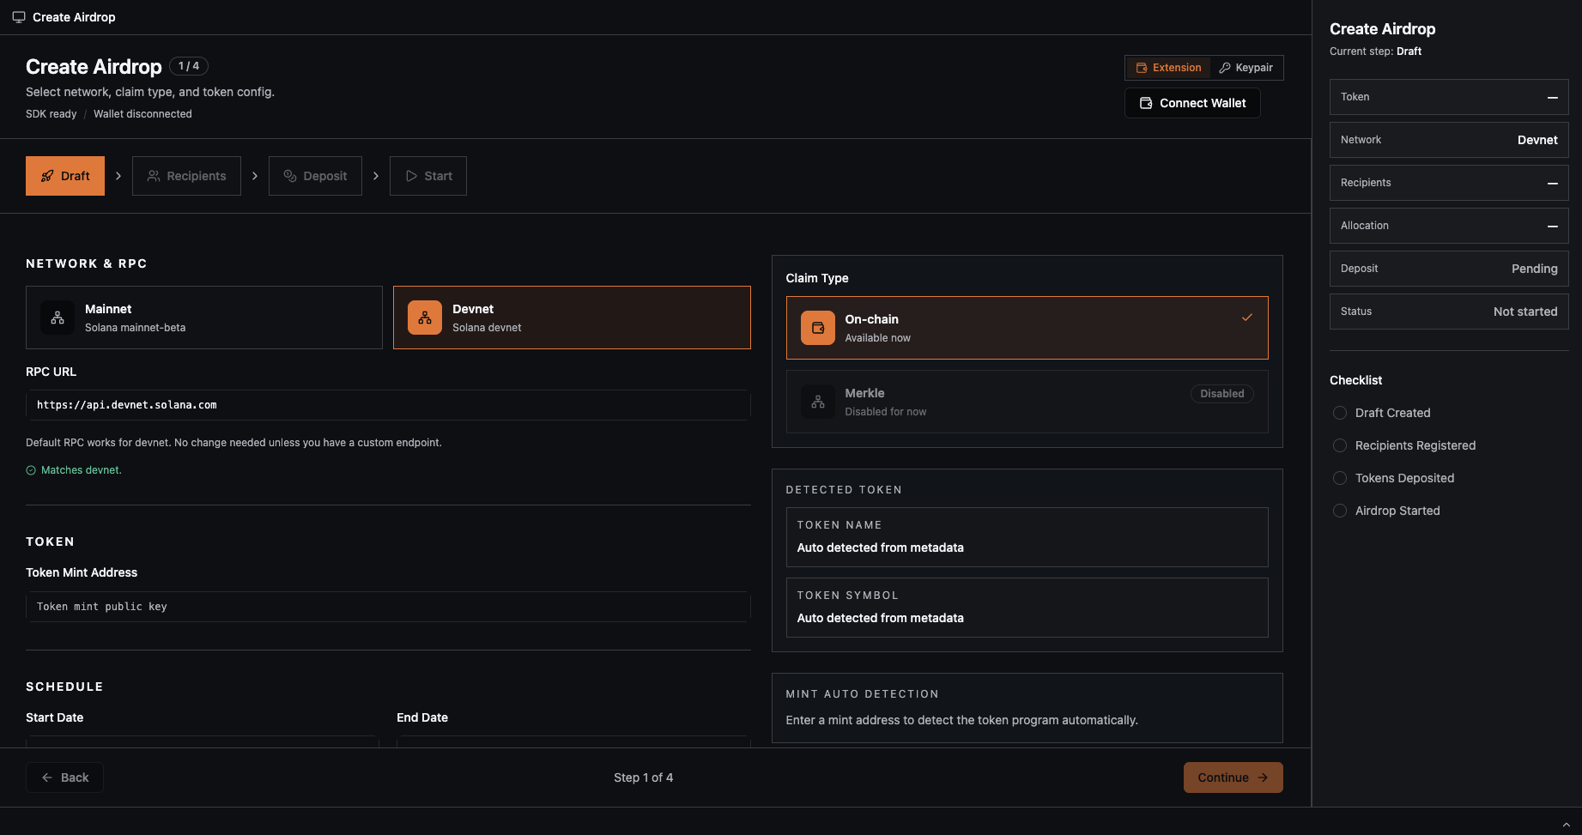Image resolution: width=1582 pixels, height=835 pixels.
Task: Select the Tokens Deposited checklist circle
Action: click(1339, 478)
